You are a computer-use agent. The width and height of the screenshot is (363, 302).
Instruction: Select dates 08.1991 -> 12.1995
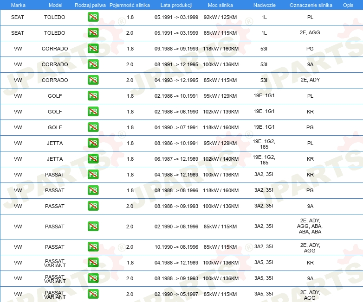tap(176, 64)
